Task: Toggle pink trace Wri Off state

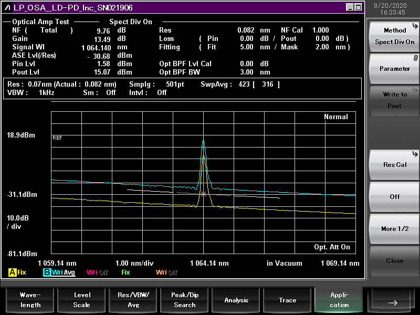Action: pos(97,272)
